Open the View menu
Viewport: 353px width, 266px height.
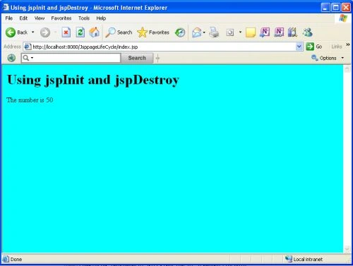[40, 18]
